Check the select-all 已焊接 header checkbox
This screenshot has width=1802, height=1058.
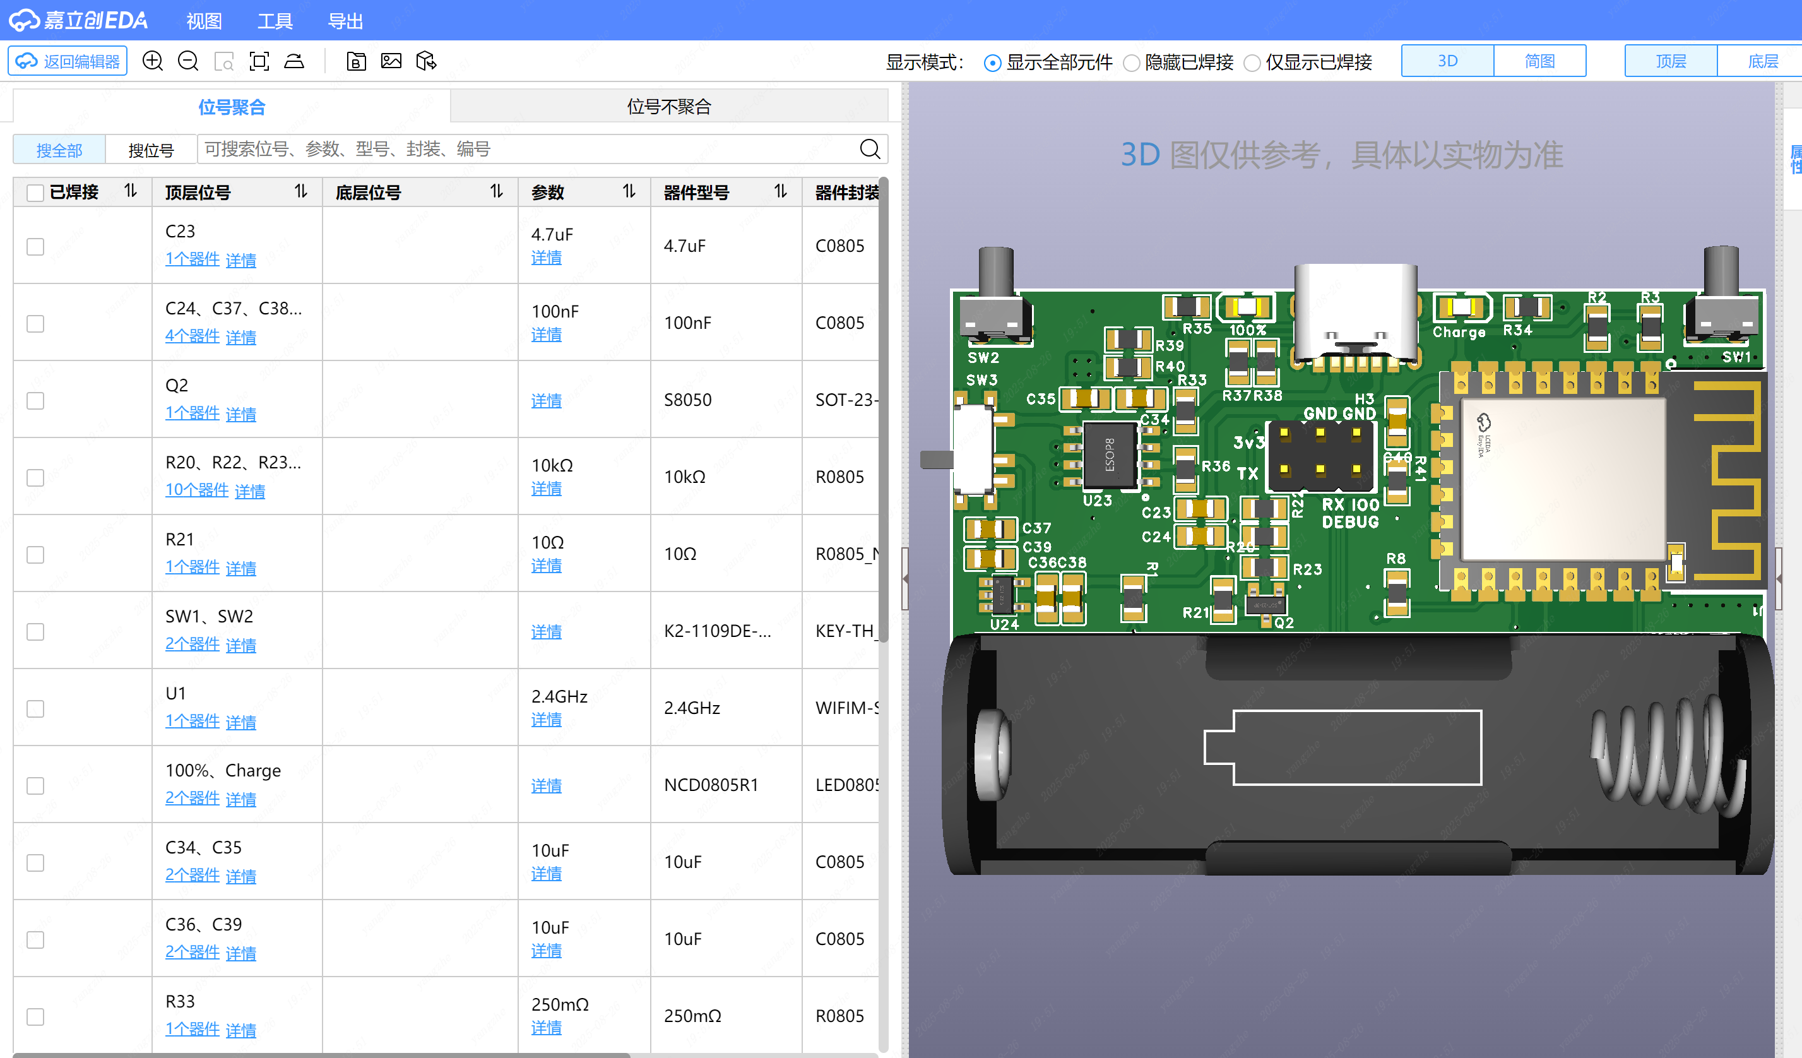coord(35,193)
